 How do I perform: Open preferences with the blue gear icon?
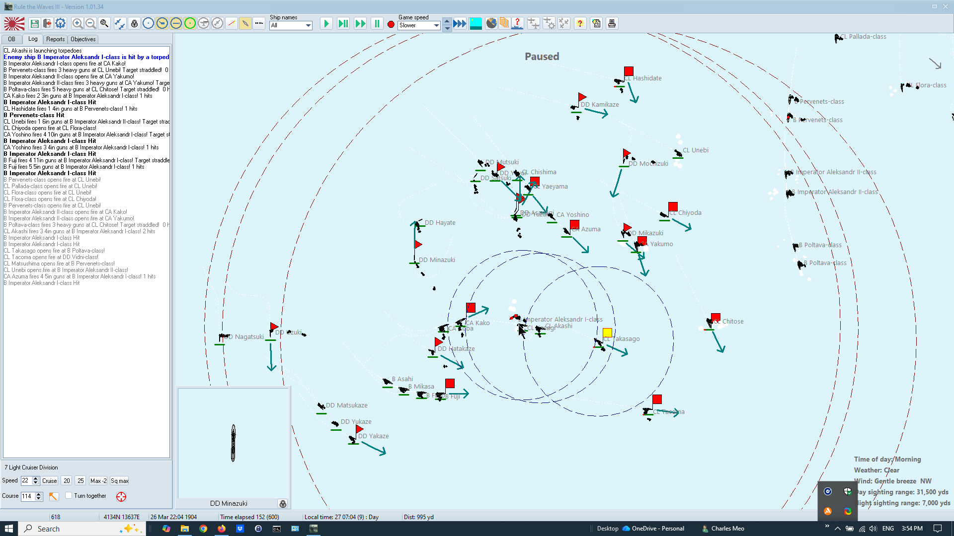pos(61,23)
